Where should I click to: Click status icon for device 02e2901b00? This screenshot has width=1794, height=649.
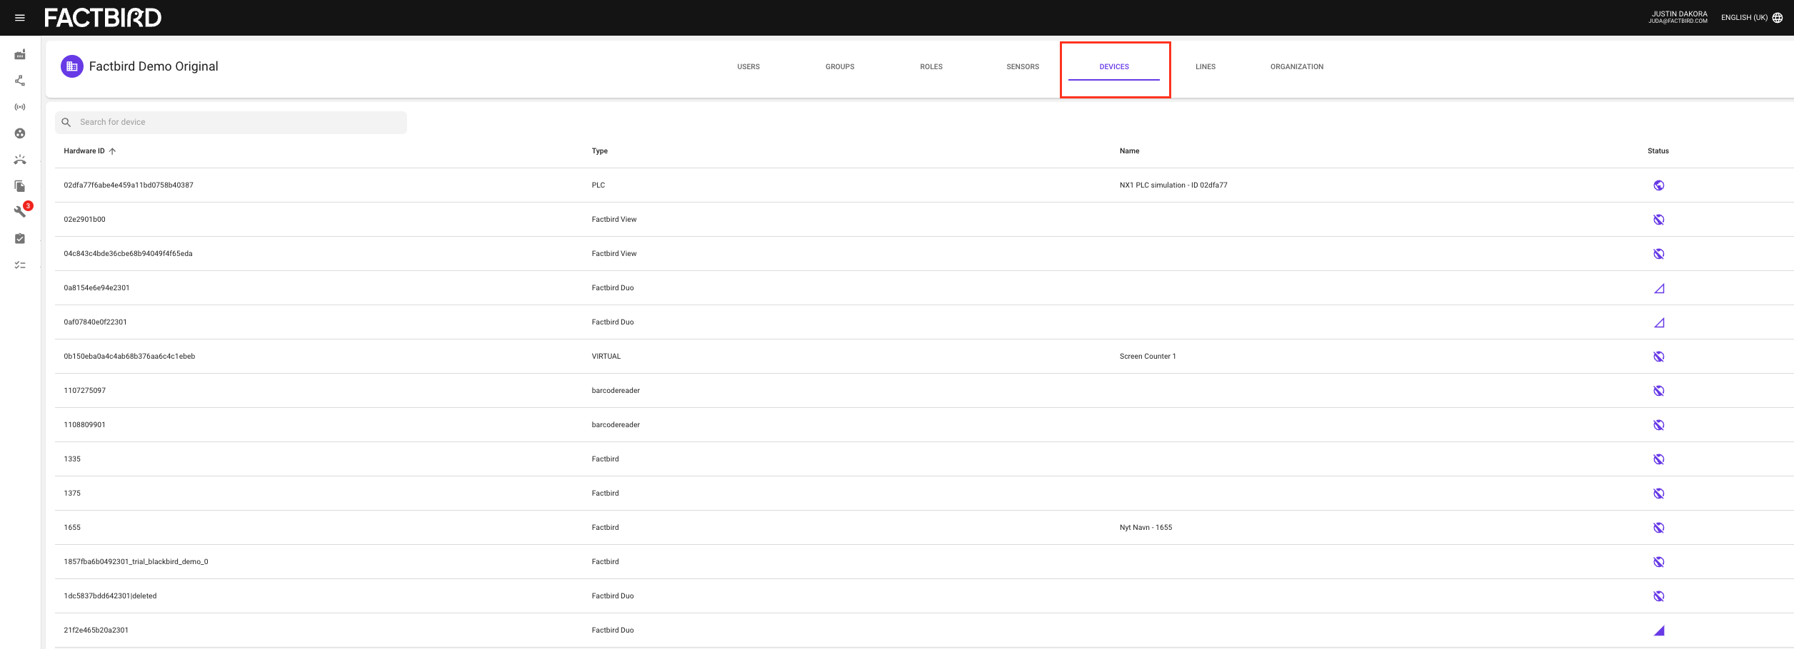(x=1658, y=220)
